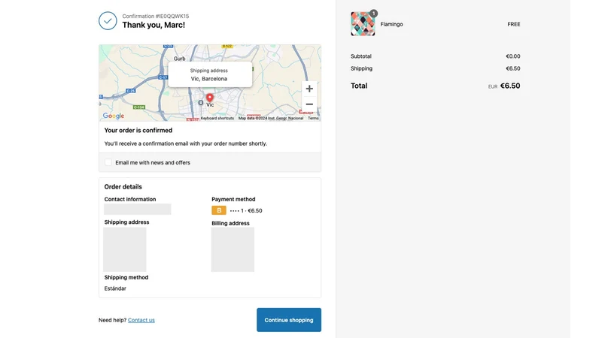
Task: Click the Estándar shipping method text
Action: coord(115,288)
